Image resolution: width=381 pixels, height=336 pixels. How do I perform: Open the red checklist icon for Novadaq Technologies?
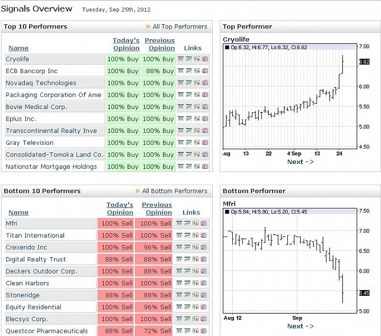click(205, 83)
